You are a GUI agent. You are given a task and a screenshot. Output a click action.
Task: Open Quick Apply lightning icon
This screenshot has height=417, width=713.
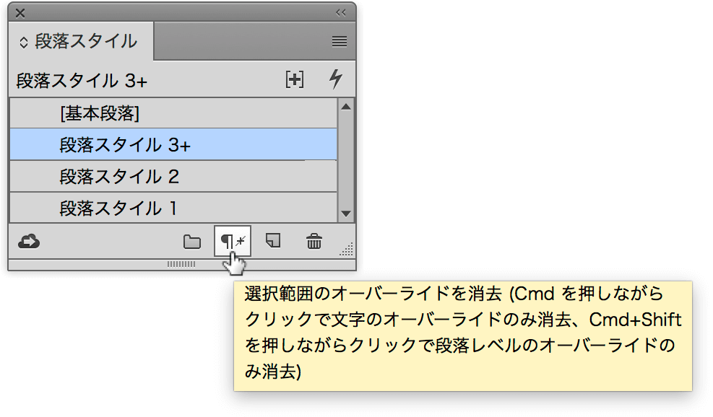336,79
